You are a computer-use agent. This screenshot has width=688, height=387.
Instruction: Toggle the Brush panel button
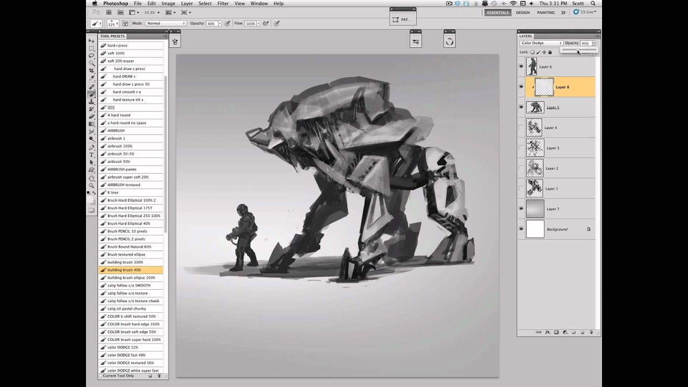click(125, 24)
